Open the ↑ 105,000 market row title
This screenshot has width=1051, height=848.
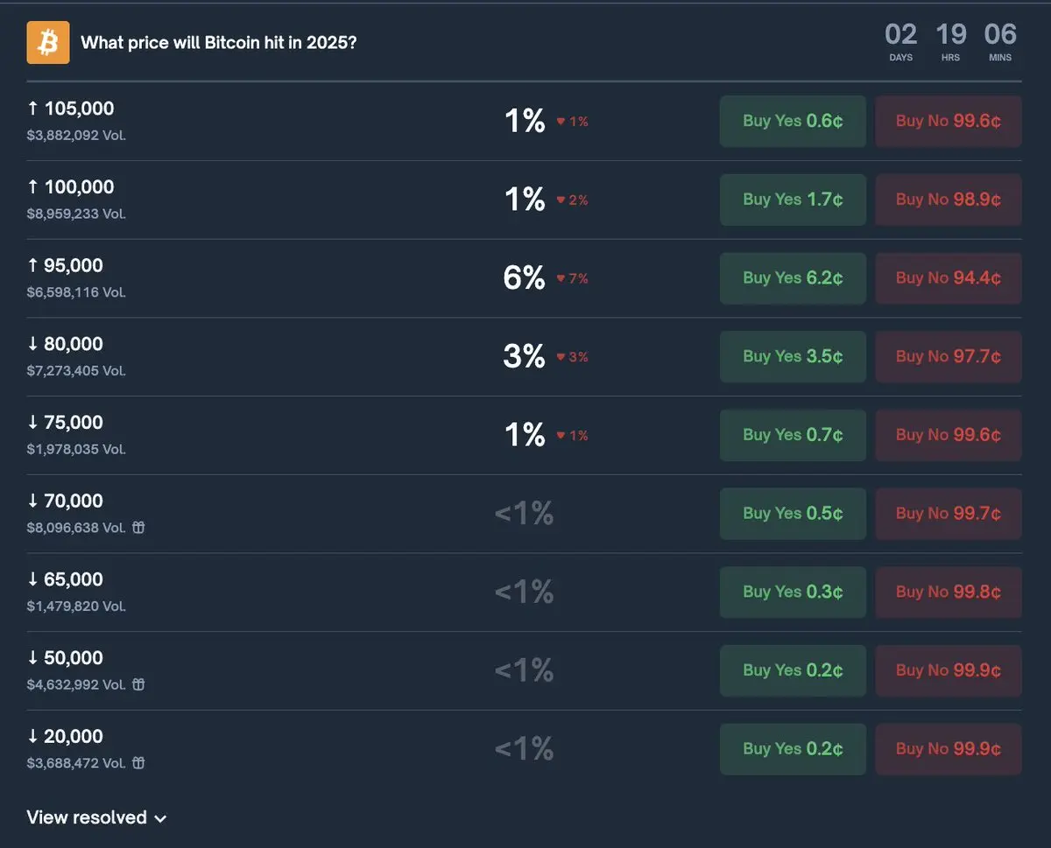tap(71, 109)
